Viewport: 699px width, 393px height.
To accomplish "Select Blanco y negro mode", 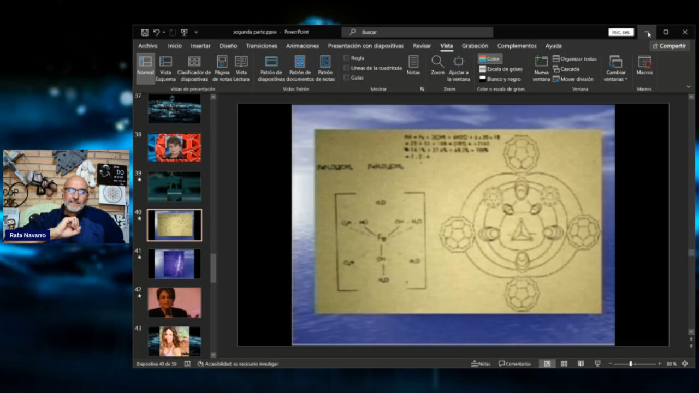I will [500, 79].
